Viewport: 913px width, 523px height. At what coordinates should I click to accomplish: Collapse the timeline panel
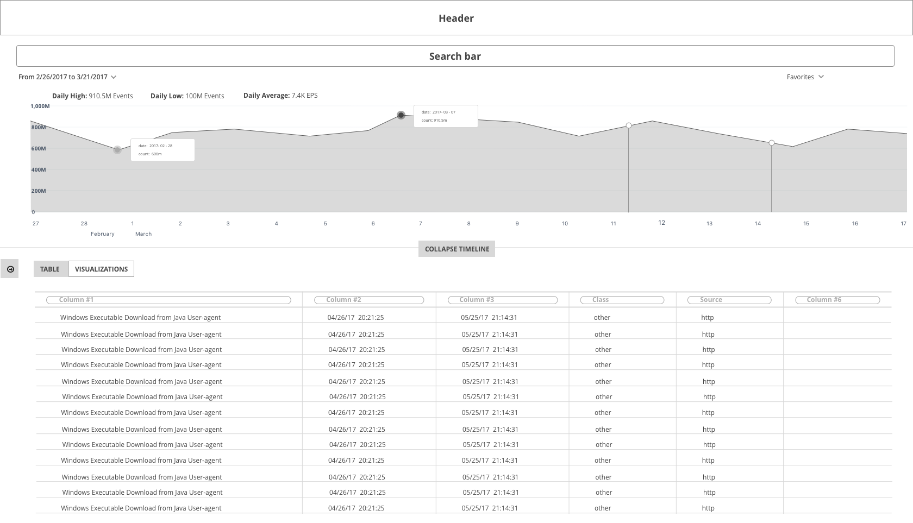[x=456, y=249]
